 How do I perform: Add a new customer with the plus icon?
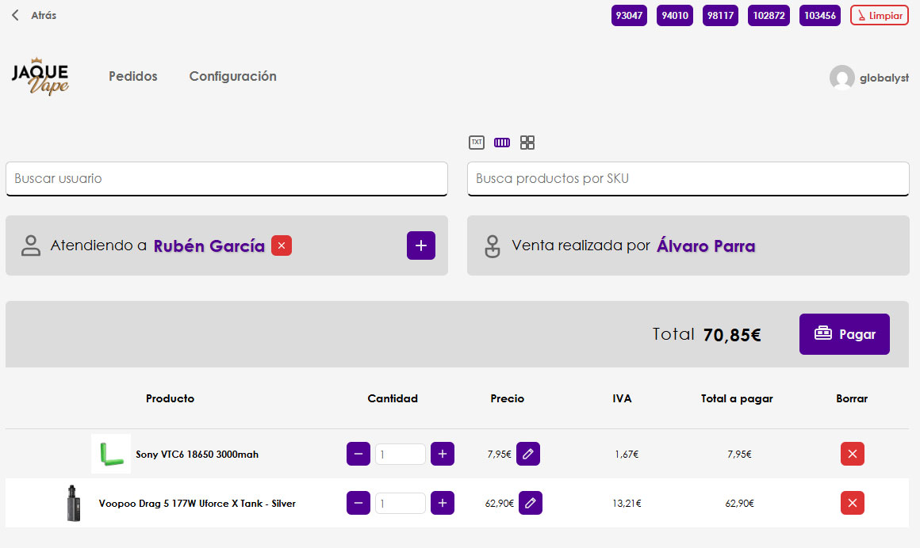[420, 245]
